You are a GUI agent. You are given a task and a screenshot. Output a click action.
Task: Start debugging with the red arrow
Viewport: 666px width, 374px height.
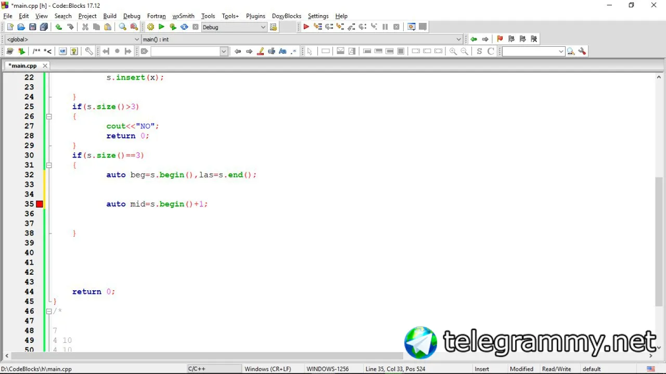click(306, 27)
